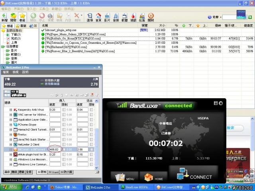Open the 檢視 menu in NetLimiter

(16, 72)
